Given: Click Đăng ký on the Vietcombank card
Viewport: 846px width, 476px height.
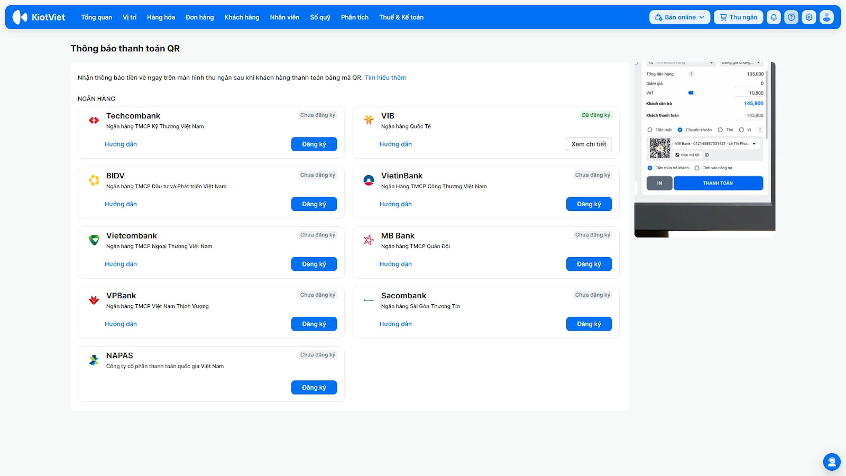Looking at the screenshot, I should (x=314, y=264).
